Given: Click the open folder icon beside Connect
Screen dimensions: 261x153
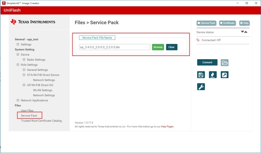Looking at the screenshot, I should [224, 62].
